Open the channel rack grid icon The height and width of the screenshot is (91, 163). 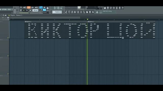pos(78,12)
